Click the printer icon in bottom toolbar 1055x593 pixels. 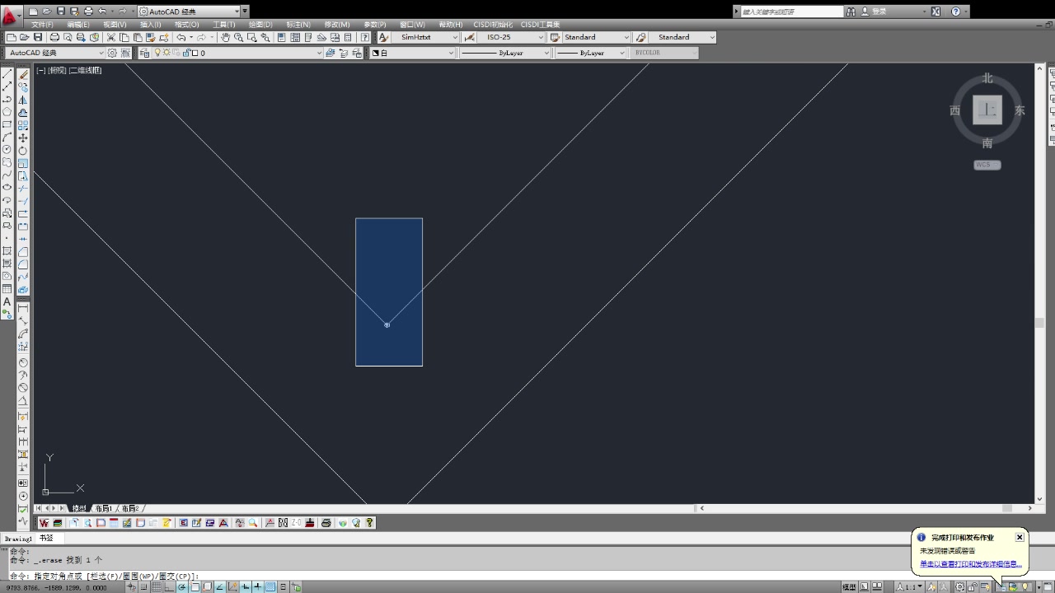tap(326, 523)
